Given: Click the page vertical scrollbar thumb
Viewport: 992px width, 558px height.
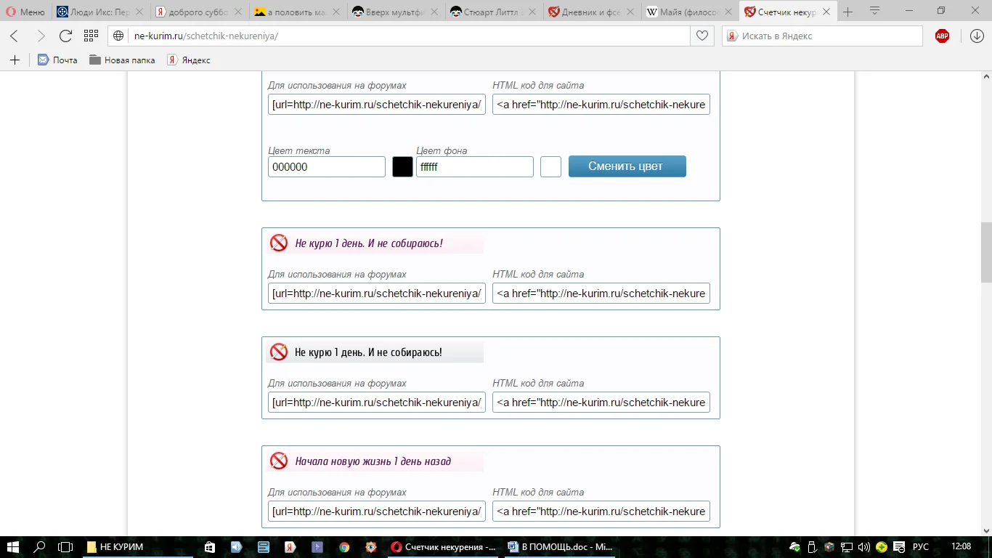Looking at the screenshot, I should click(986, 252).
